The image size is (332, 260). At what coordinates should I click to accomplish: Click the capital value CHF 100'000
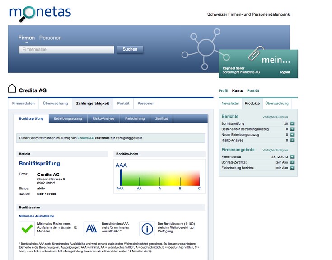(x=47, y=194)
